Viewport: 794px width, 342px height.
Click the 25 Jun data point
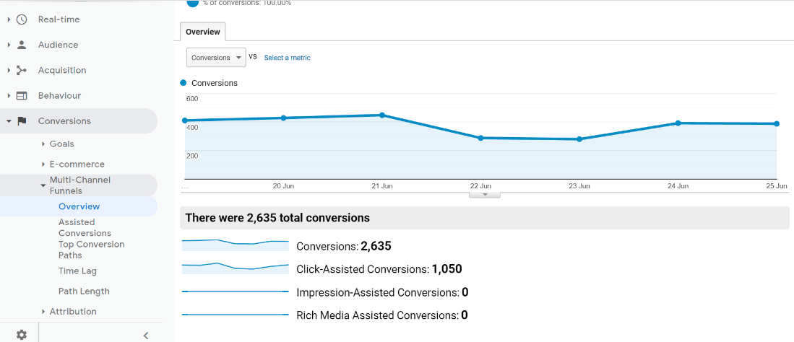click(777, 123)
